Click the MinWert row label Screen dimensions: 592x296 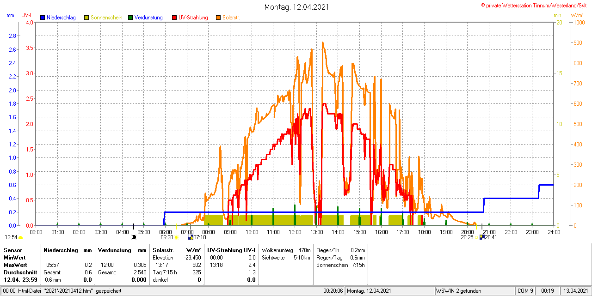(x=15, y=257)
